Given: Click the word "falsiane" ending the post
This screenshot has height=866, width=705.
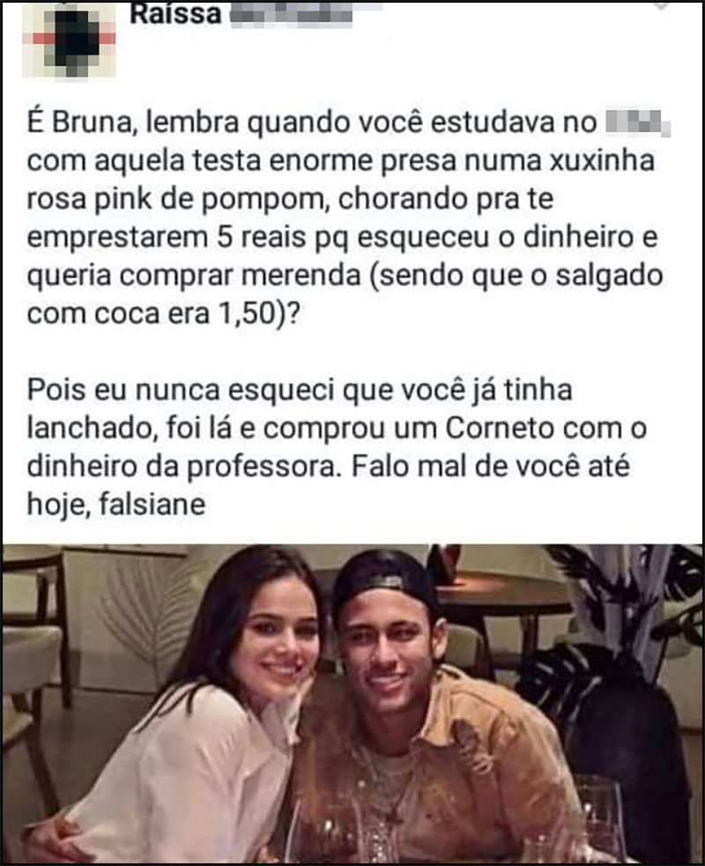Looking at the screenshot, I should 152,505.
